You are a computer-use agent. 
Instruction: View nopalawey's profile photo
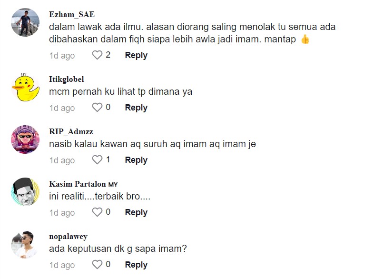(25, 244)
